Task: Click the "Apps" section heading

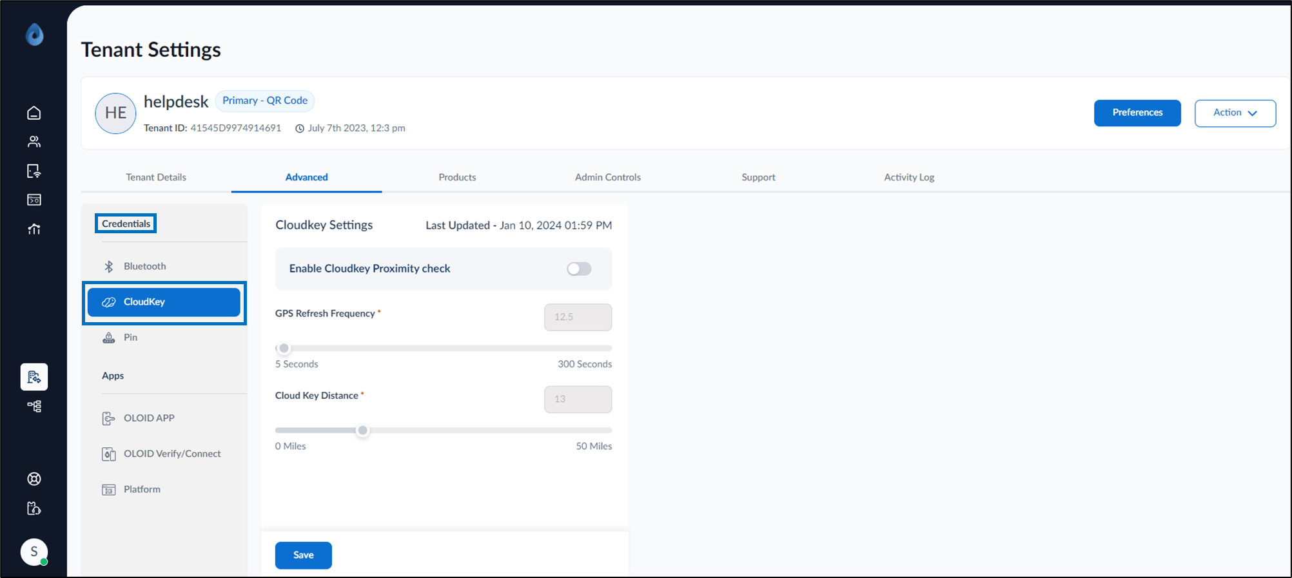Action: coord(113,376)
